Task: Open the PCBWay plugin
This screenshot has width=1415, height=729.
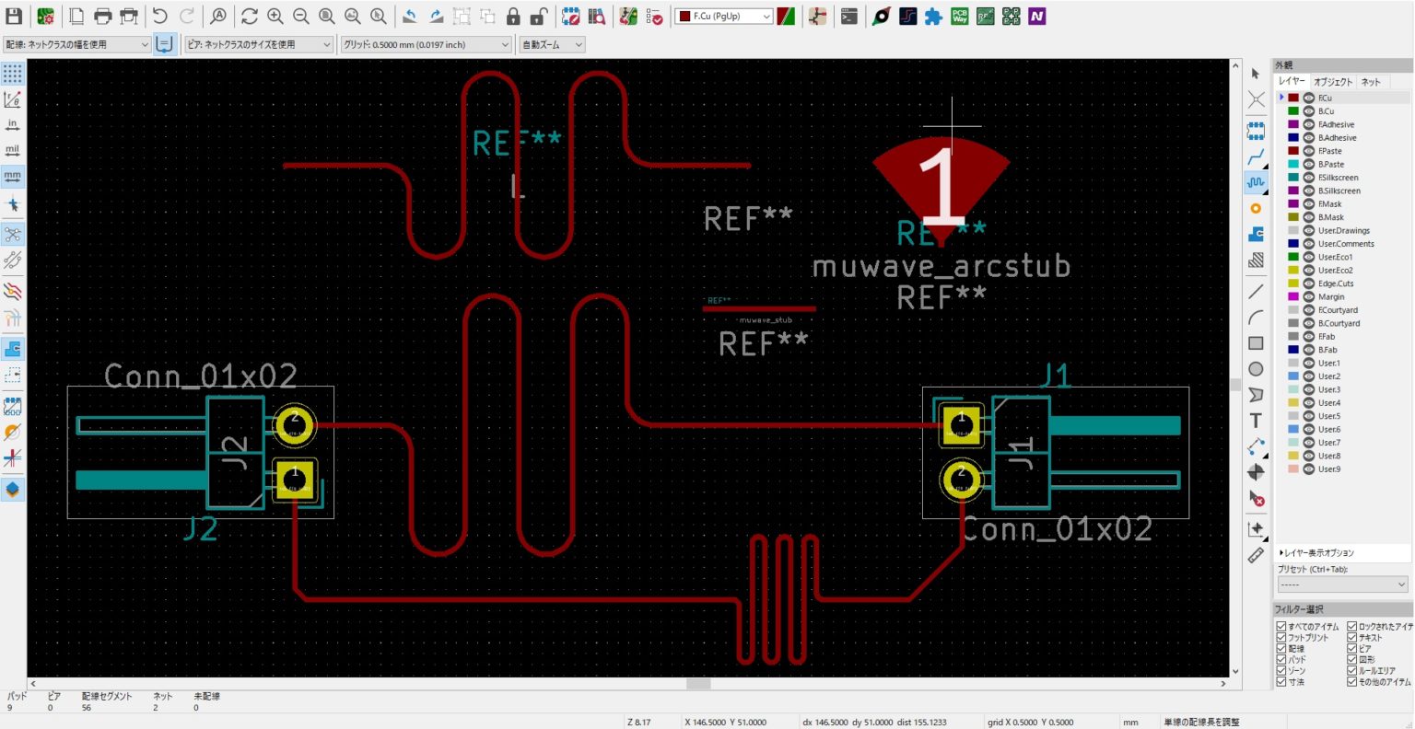Action: (959, 17)
